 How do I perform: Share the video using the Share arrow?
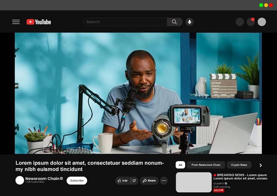[149, 181]
